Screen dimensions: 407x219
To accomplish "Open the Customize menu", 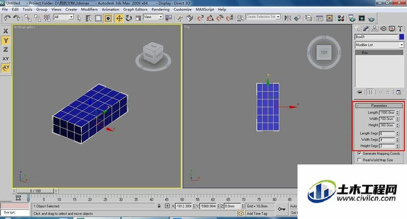I will 182,9.
